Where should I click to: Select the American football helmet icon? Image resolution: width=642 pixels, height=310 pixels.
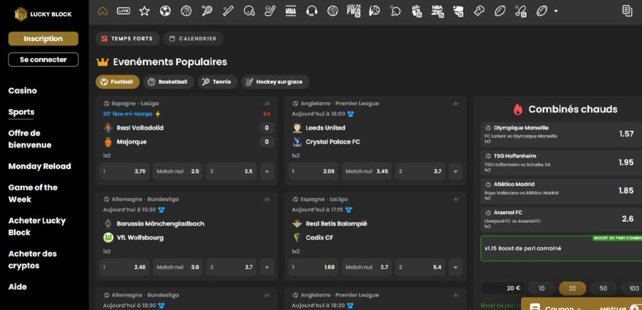[248, 11]
